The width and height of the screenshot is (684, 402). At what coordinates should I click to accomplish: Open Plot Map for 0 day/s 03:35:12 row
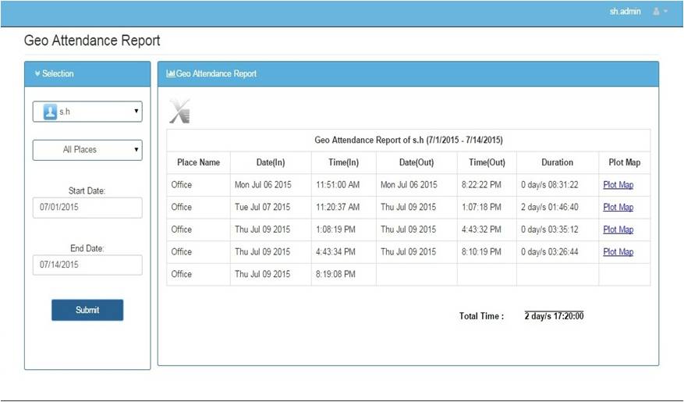coord(618,229)
